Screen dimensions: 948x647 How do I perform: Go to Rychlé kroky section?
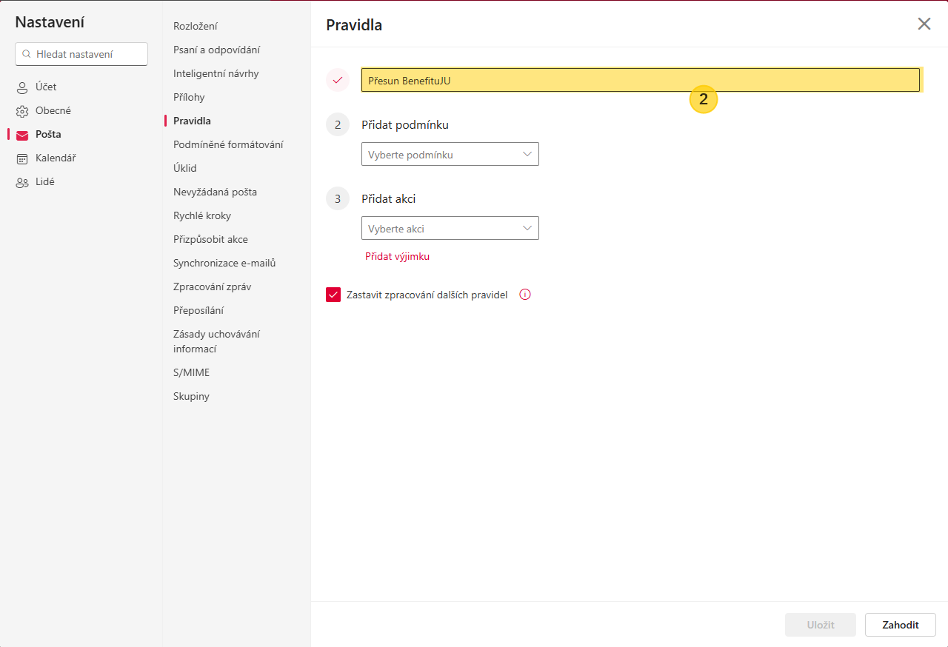202,215
